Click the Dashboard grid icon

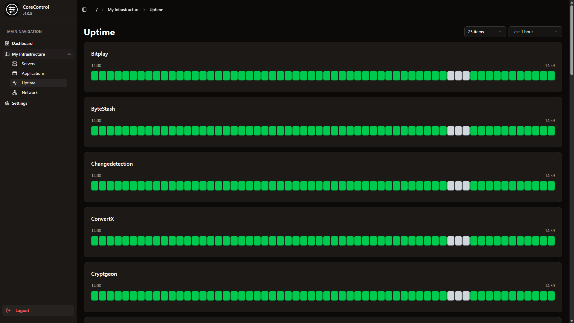pos(7,43)
